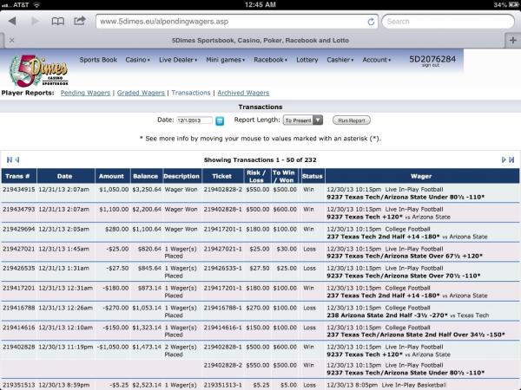
Task: Click the Run Report button
Action: pos(352,120)
